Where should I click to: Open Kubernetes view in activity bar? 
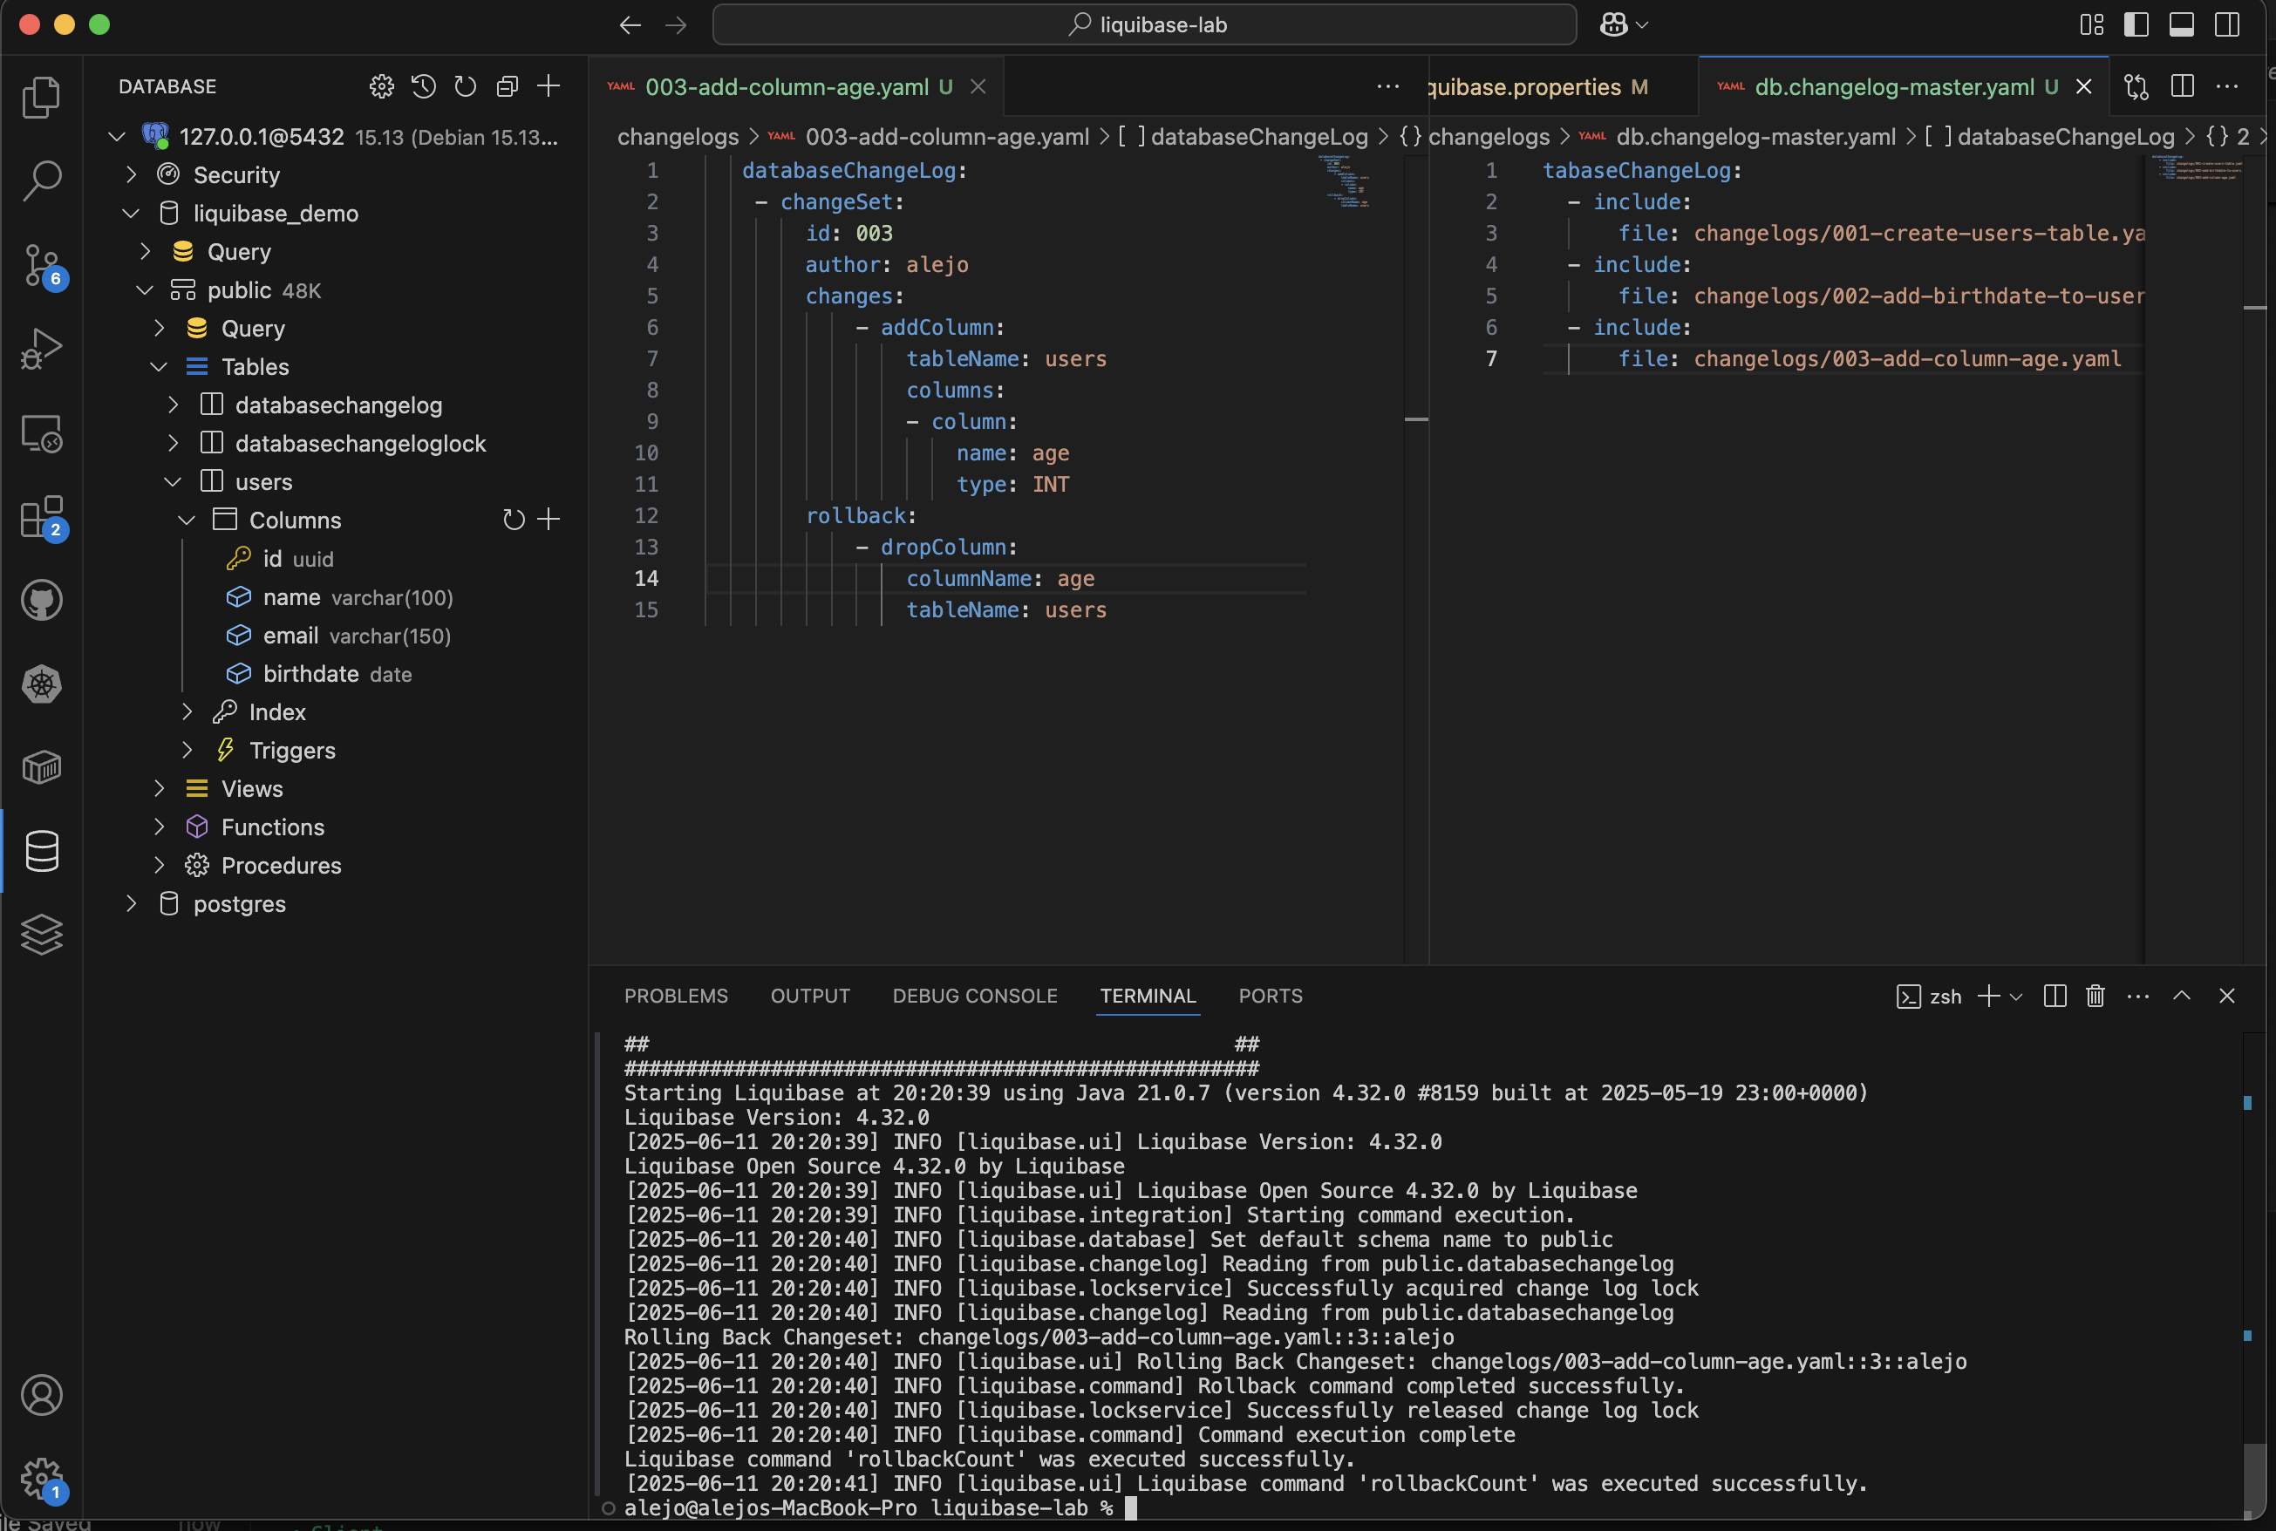coord(41,684)
